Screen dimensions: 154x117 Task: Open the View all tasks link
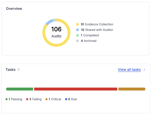129,70
